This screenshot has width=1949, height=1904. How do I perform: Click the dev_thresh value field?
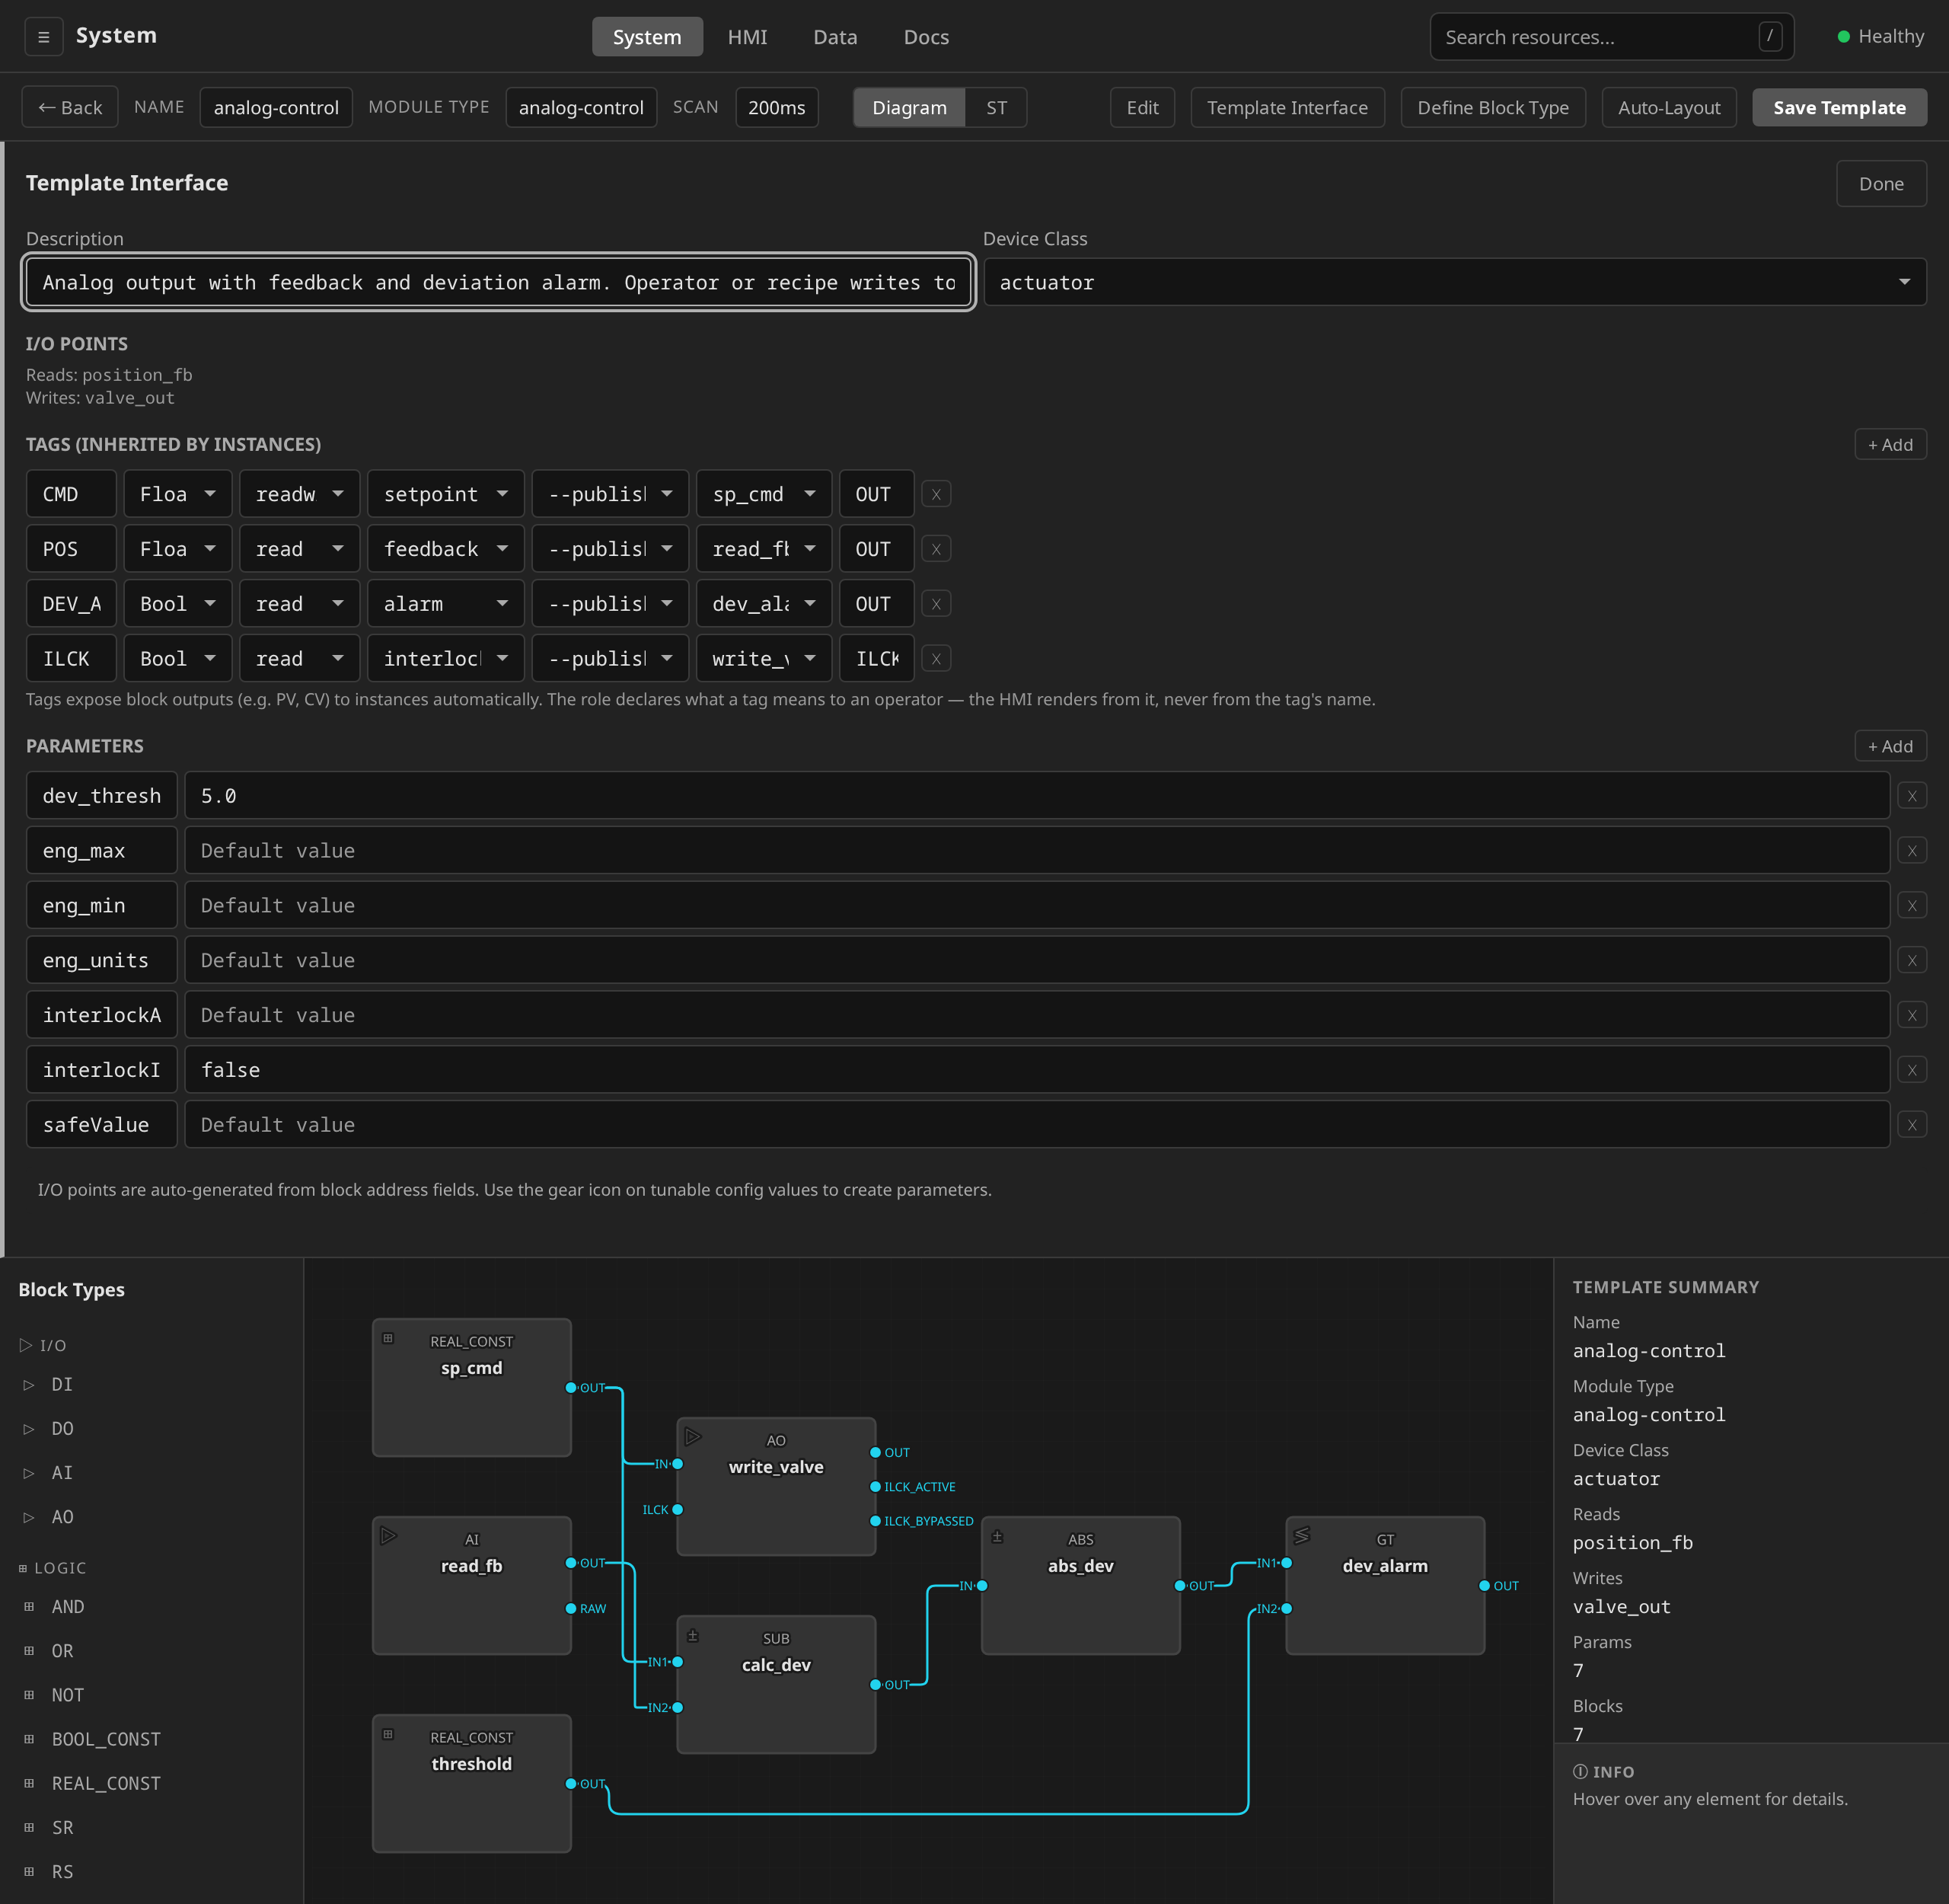1036,796
